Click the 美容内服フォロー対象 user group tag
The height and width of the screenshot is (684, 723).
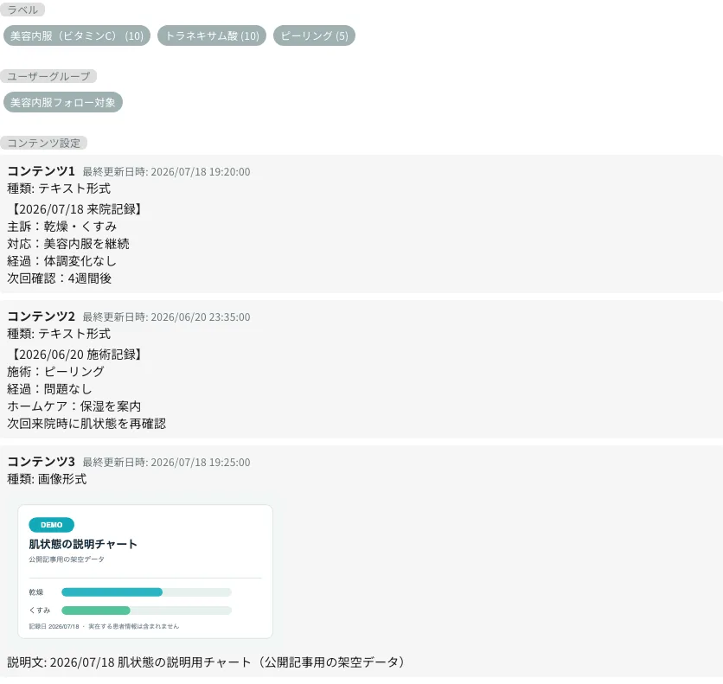pos(63,102)
